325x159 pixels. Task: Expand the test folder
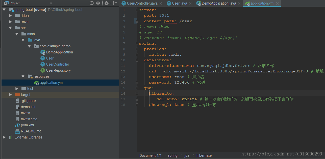tap(17, 89)
